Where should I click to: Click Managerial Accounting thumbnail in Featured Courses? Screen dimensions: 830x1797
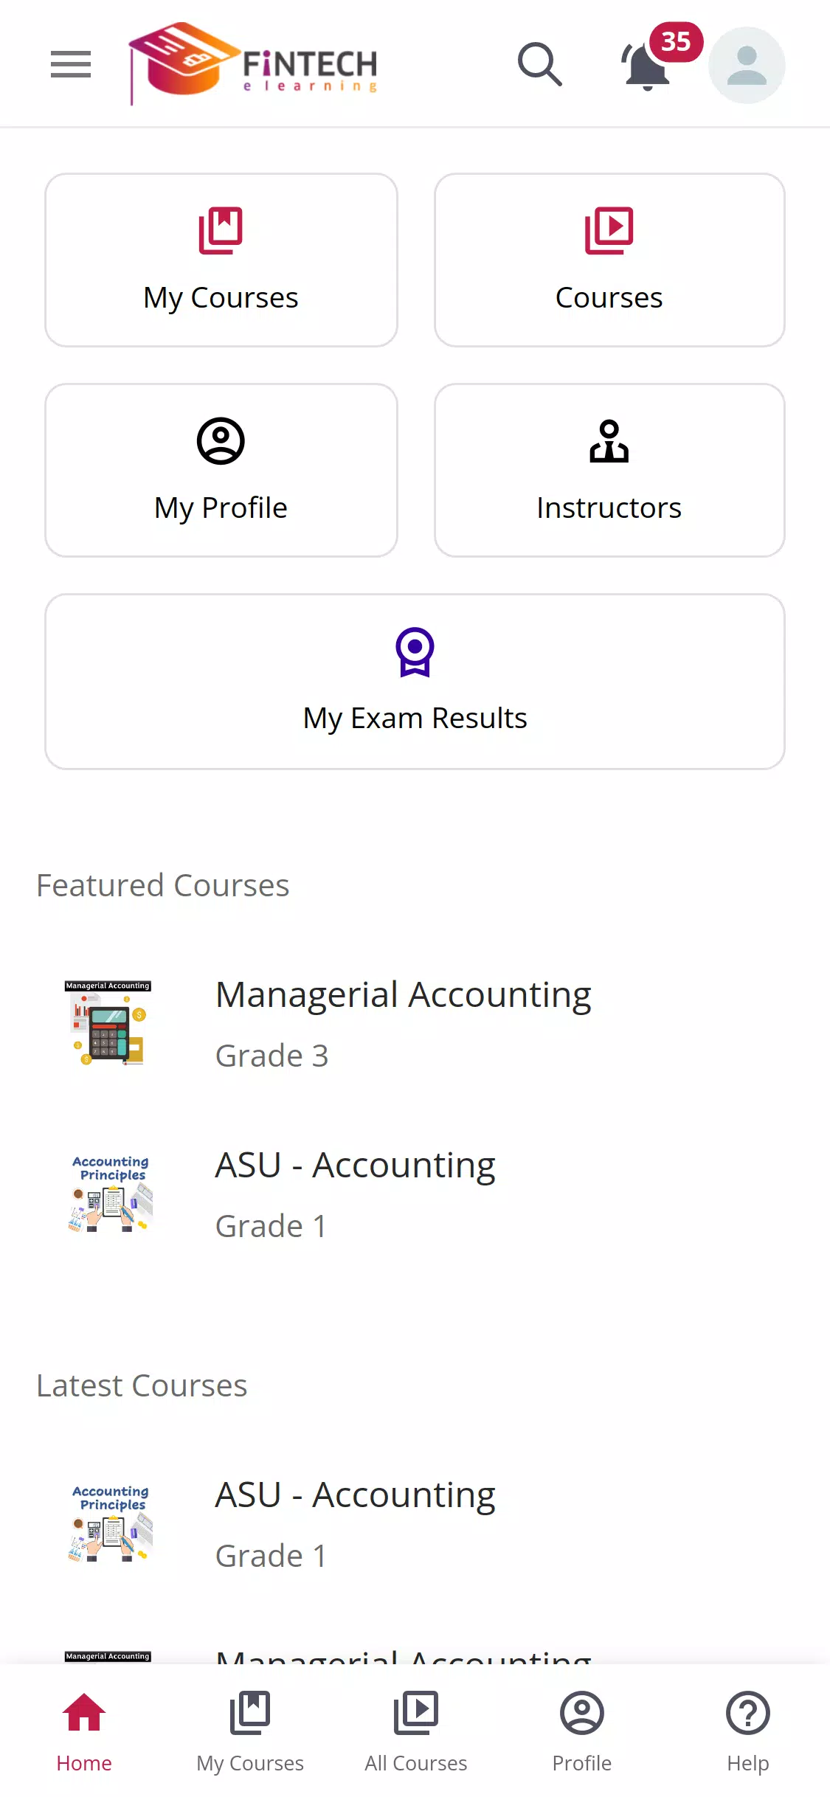[108, 1023]
